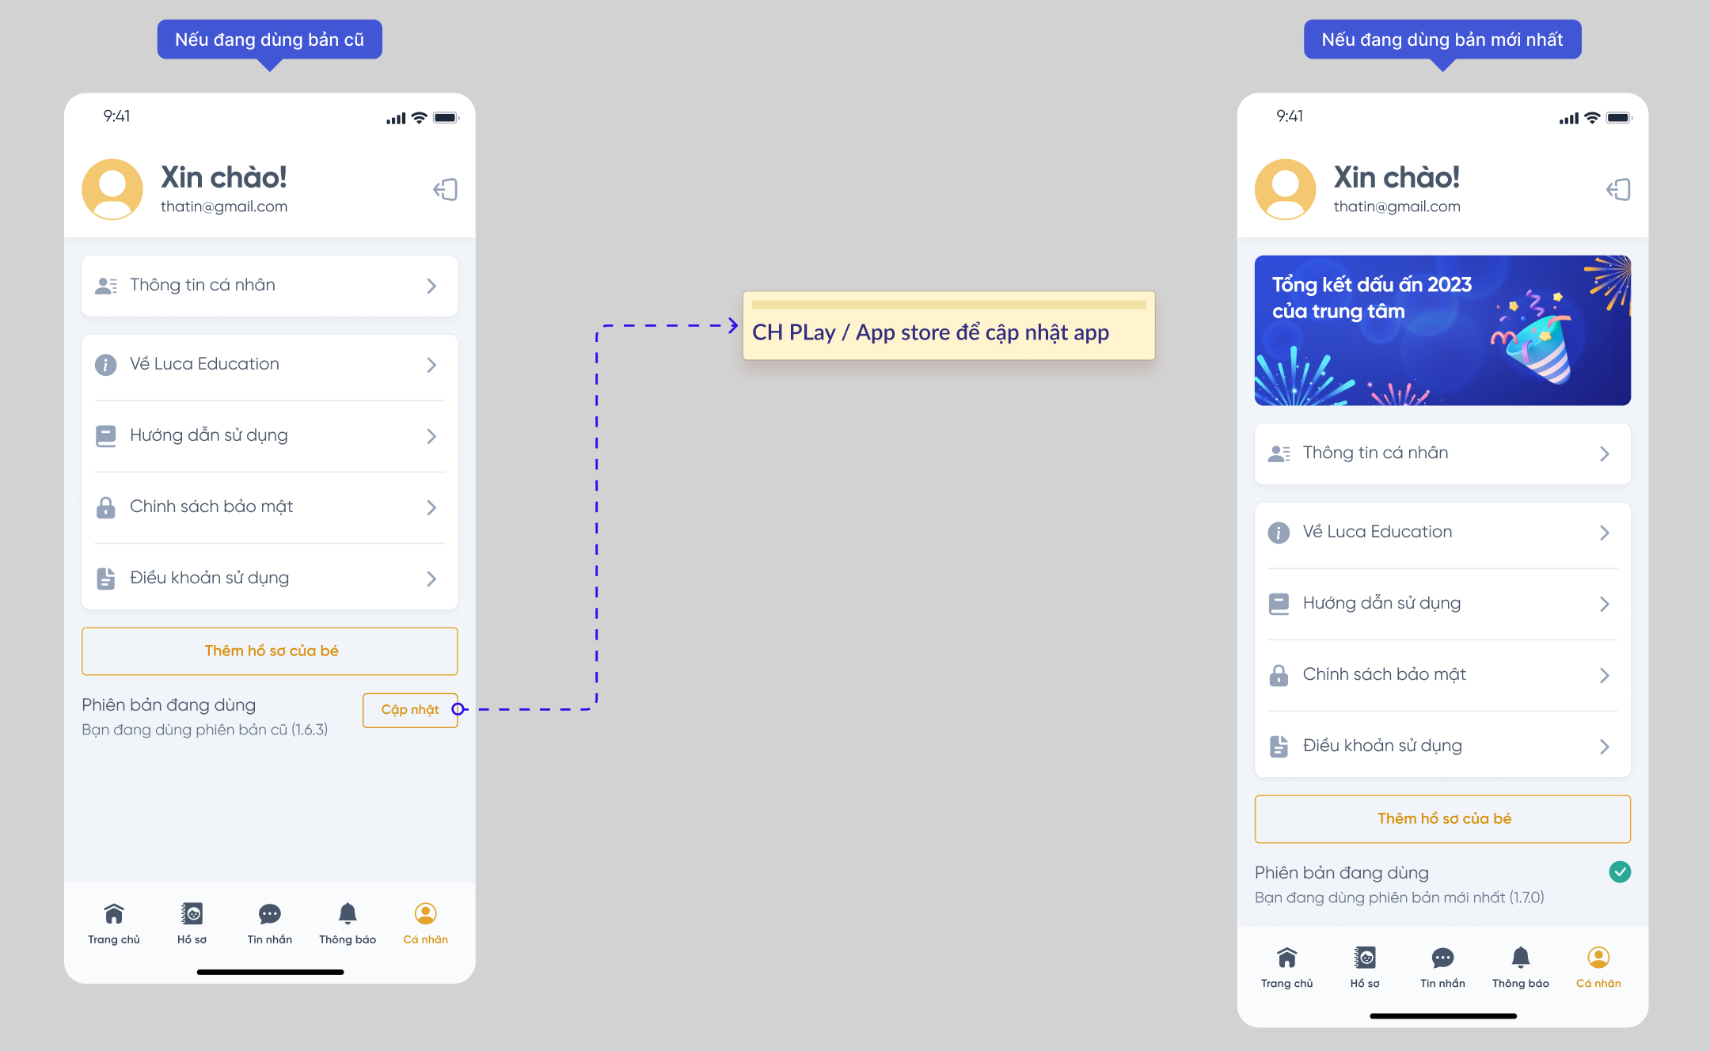
Task: Click Thêm hồ sơ của bé, right phone
Action: coord(1442,819)
